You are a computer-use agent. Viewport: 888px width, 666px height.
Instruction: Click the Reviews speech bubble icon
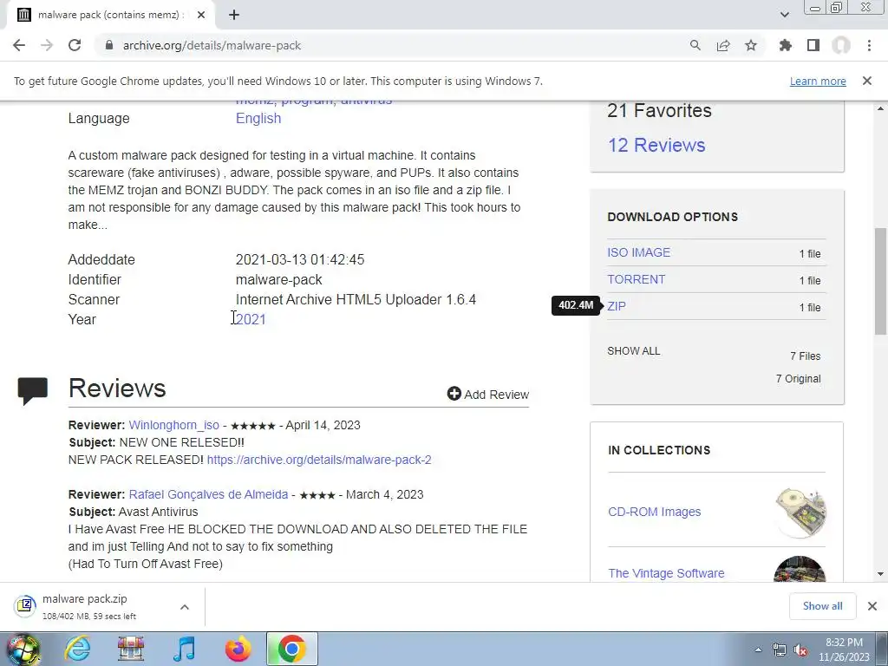point(33,391)
